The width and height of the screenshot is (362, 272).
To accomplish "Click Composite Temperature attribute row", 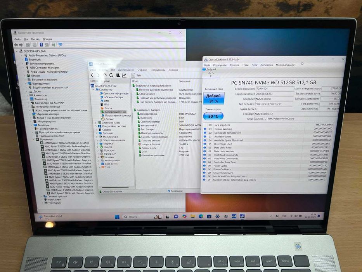I will 268,133.
